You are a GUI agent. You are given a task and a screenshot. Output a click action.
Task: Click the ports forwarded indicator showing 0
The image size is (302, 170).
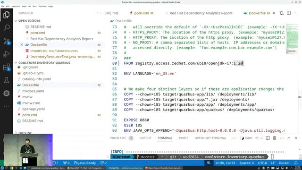[x=67, y=163]
